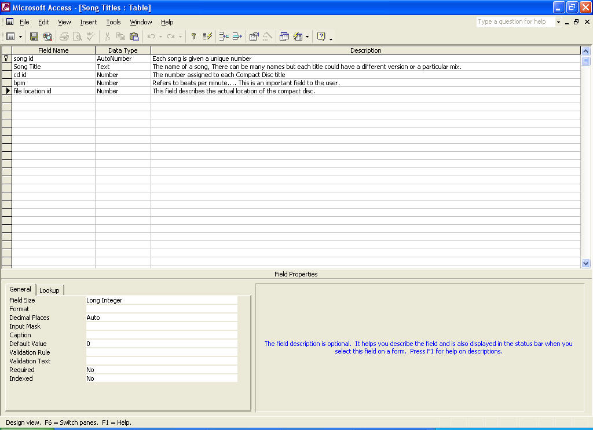Image resolution: width=593 pixels, height=430 pixels.
Task: Click the Save toolbar icon
Action: coord(34,37)
